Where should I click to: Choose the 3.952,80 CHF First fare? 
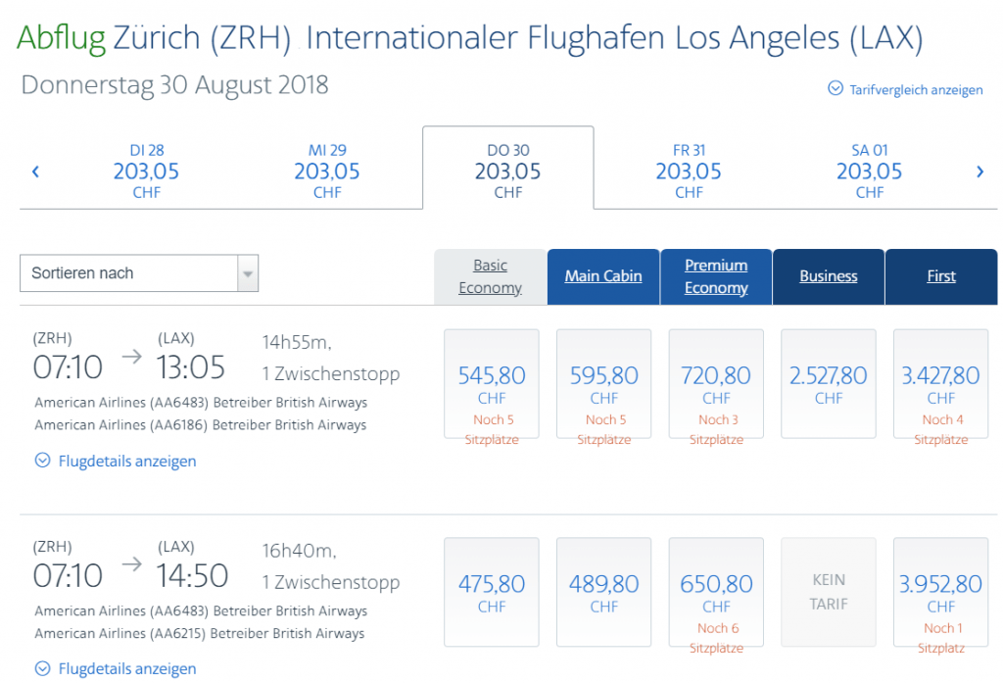click(x=941, y=592)
